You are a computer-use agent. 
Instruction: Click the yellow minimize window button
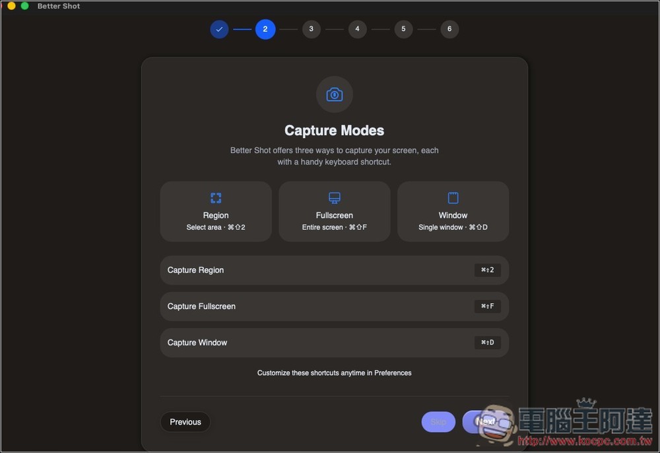[11, 6]
